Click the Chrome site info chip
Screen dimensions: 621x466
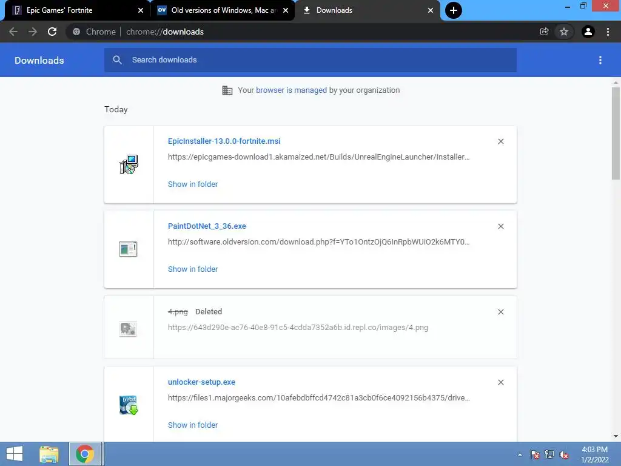point(94,32)
